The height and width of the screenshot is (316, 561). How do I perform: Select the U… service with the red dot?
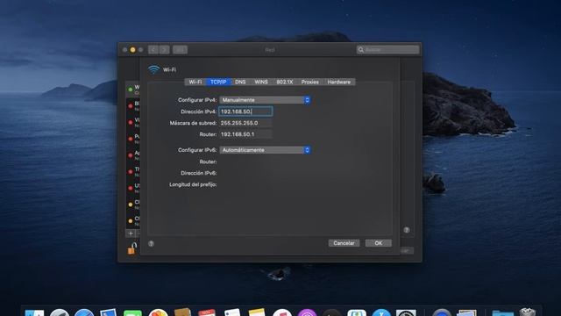tap(133, 189)
